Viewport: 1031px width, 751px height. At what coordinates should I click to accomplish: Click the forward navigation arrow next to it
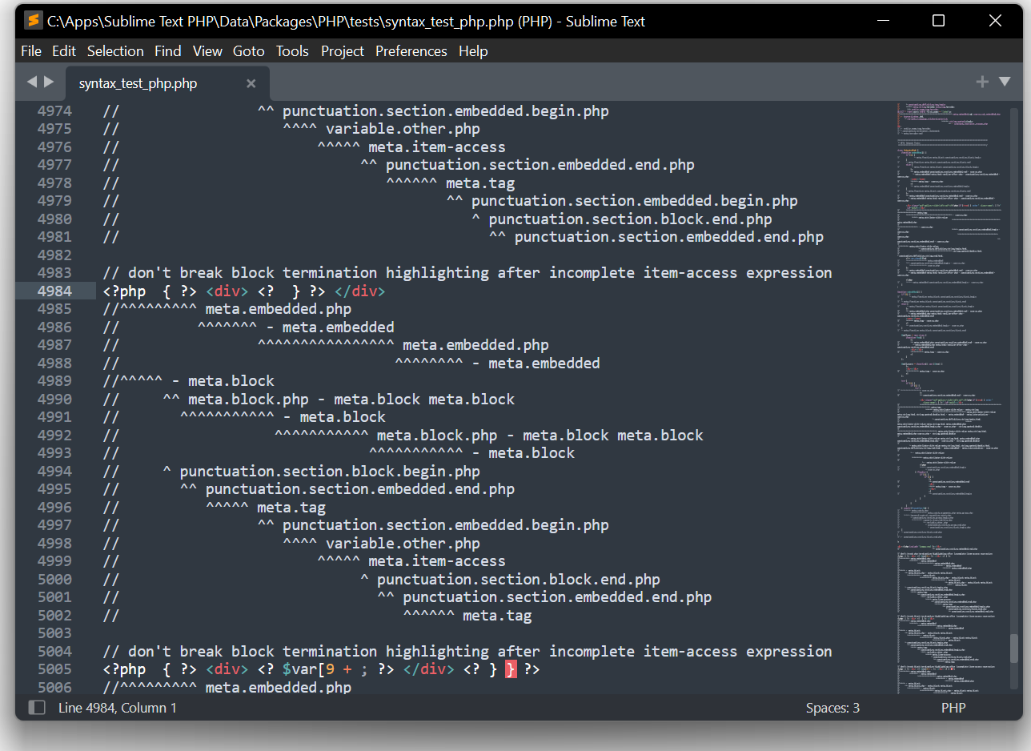49,82
